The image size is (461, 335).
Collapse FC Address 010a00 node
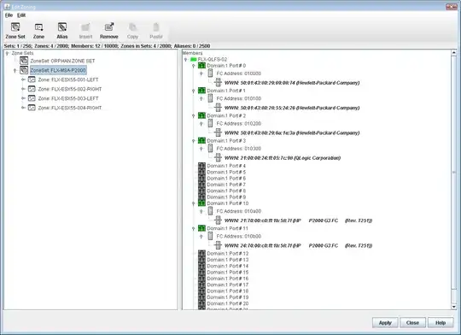pos(201,211)
